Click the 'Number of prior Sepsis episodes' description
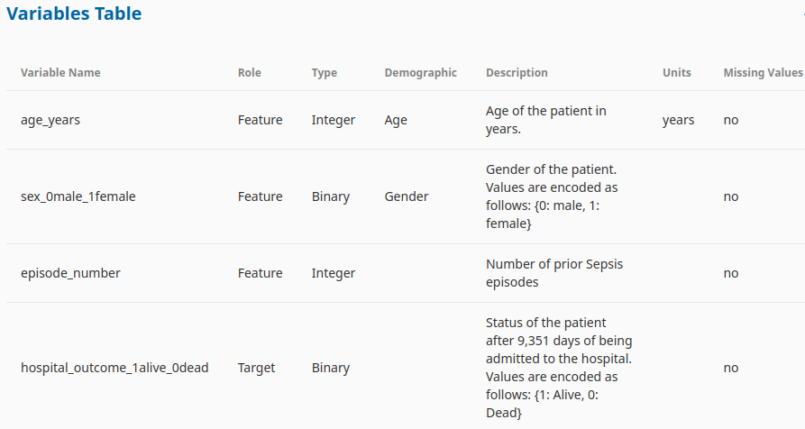The image size is (805, 429). (554, 273)
